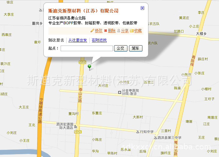Click the 小付庄 village label

pos(124,82)
